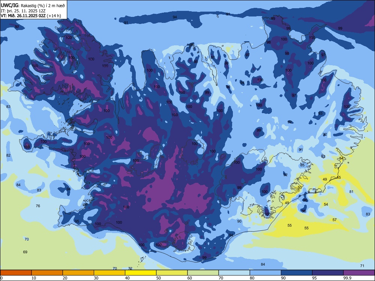Pick the 40–50 bright yellow legend swatch
The width and height of the screenshot is (375, 281).
click(141, 273)
